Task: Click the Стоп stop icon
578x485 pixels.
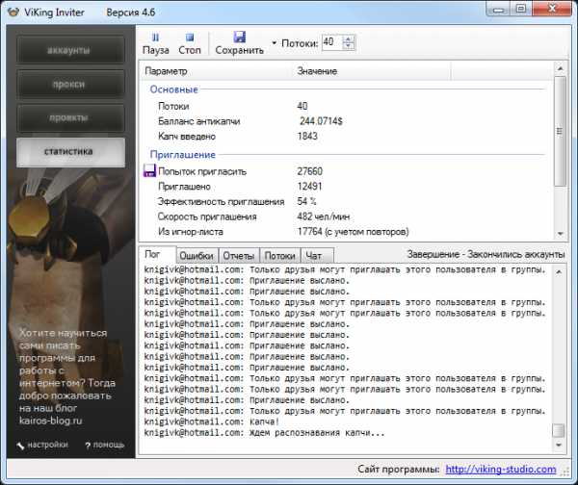Action: 190,37
